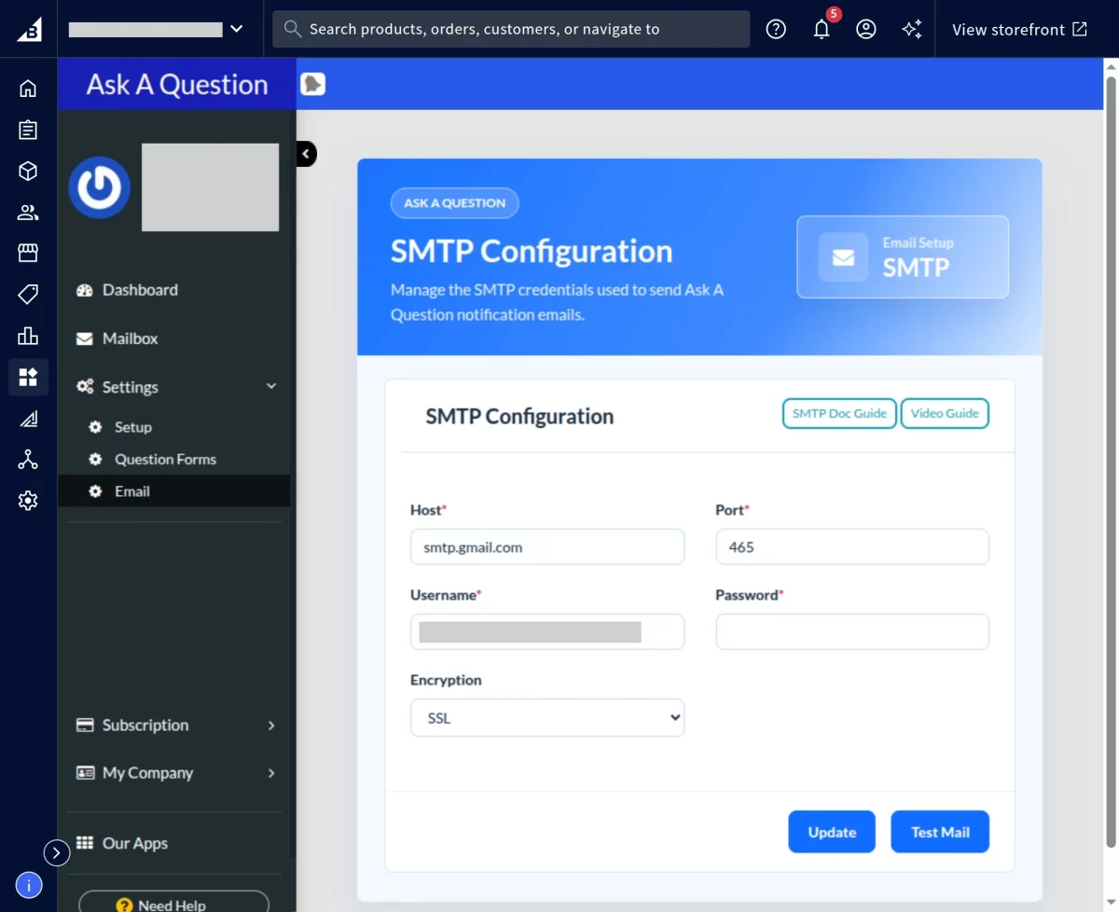This screenshot has height=912, width=1119.
Task: Open the Storefront shop icon
Action: coord(28,253)
